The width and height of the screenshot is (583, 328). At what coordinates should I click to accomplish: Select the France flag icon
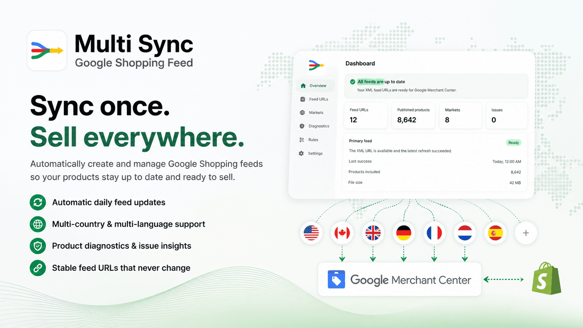[434, 233]
